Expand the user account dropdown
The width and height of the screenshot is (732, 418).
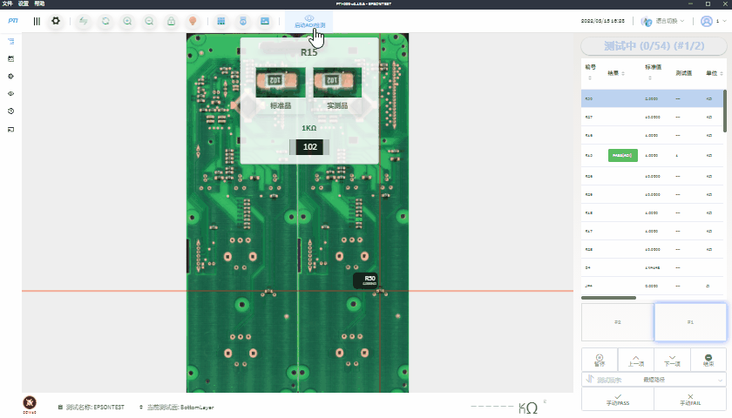click(x=711, y=21)
